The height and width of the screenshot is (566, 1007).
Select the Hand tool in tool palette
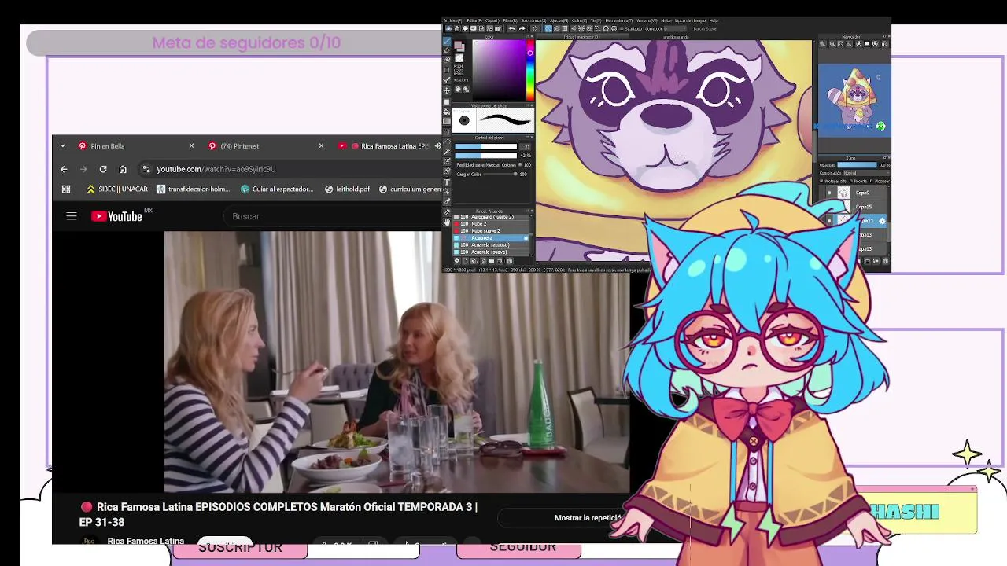tap(447, 222)
